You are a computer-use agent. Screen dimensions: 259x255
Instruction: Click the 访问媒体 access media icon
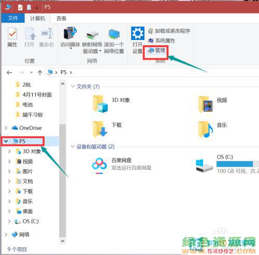pos(70,37)
